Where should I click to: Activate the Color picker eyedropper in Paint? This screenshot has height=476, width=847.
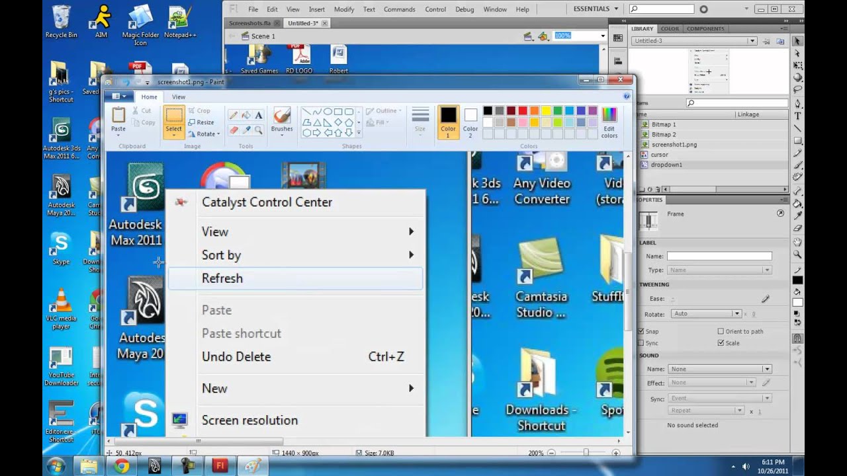[245, 130]
